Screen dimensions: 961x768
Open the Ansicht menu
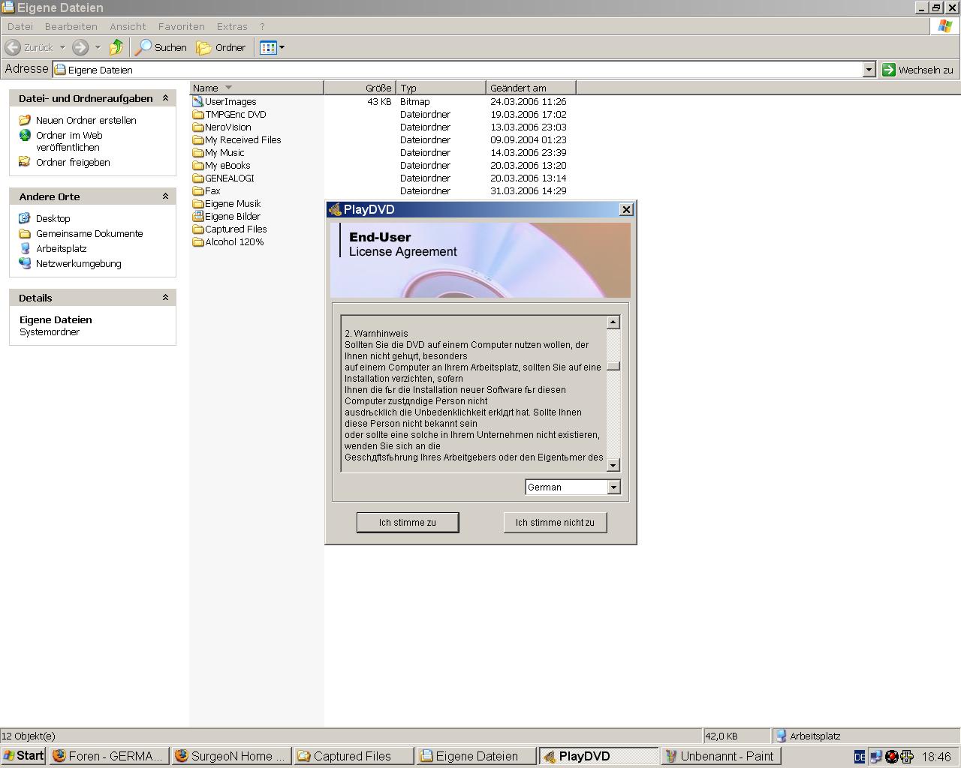[128, 26]
